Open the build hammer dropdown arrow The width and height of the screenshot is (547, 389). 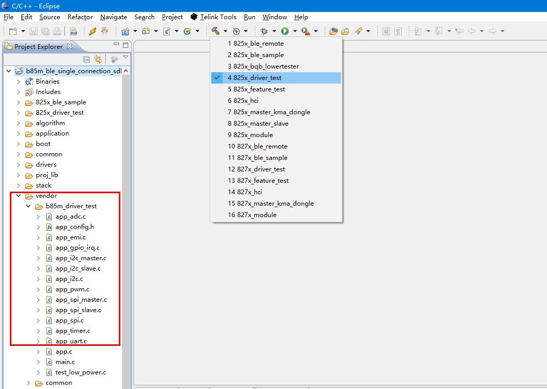coord(225,31)
